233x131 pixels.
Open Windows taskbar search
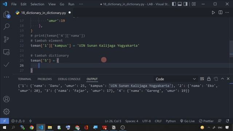point(13,127)
